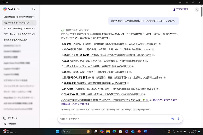
Task: Open Microsoft Store on the taskbar
Action: [120, 132]
